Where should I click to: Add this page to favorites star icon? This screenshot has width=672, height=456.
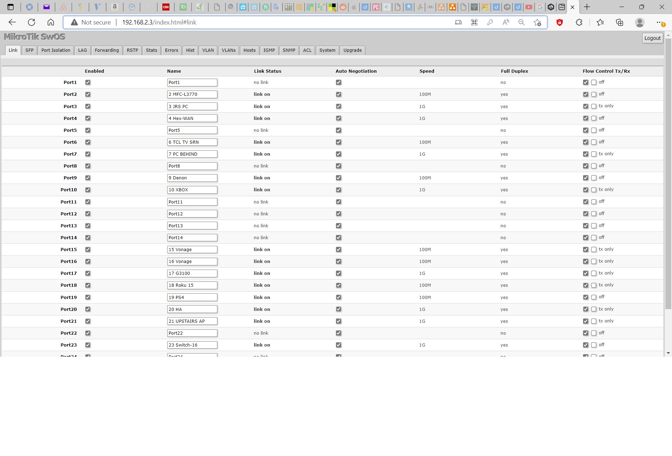tap(537, 22)
